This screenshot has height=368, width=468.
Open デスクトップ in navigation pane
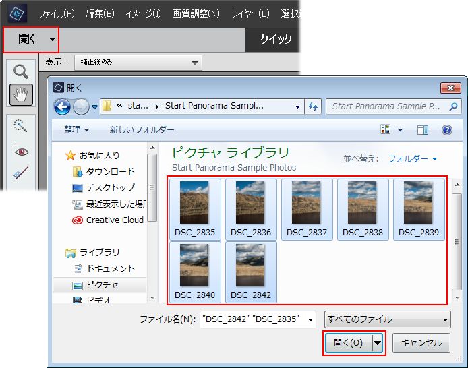click(x=104, y=187)
